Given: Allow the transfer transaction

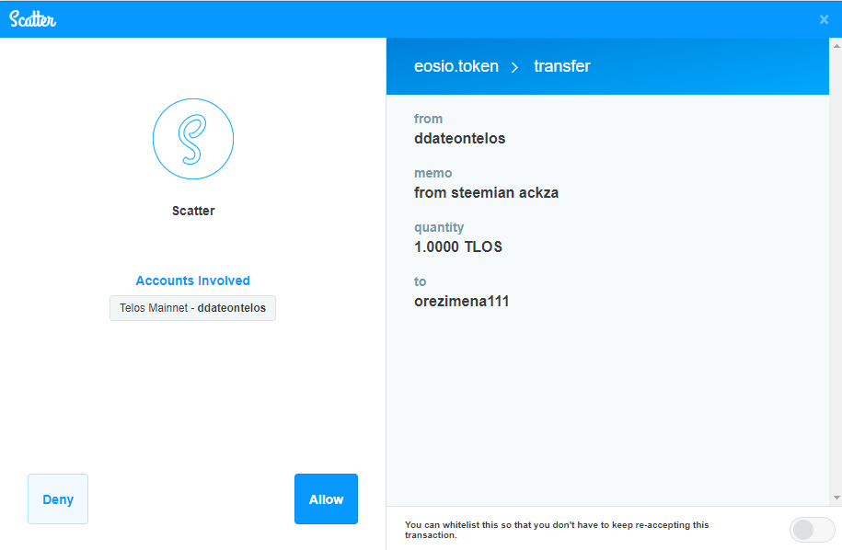Looking at the screenshot, I should (x=326, y=499).
